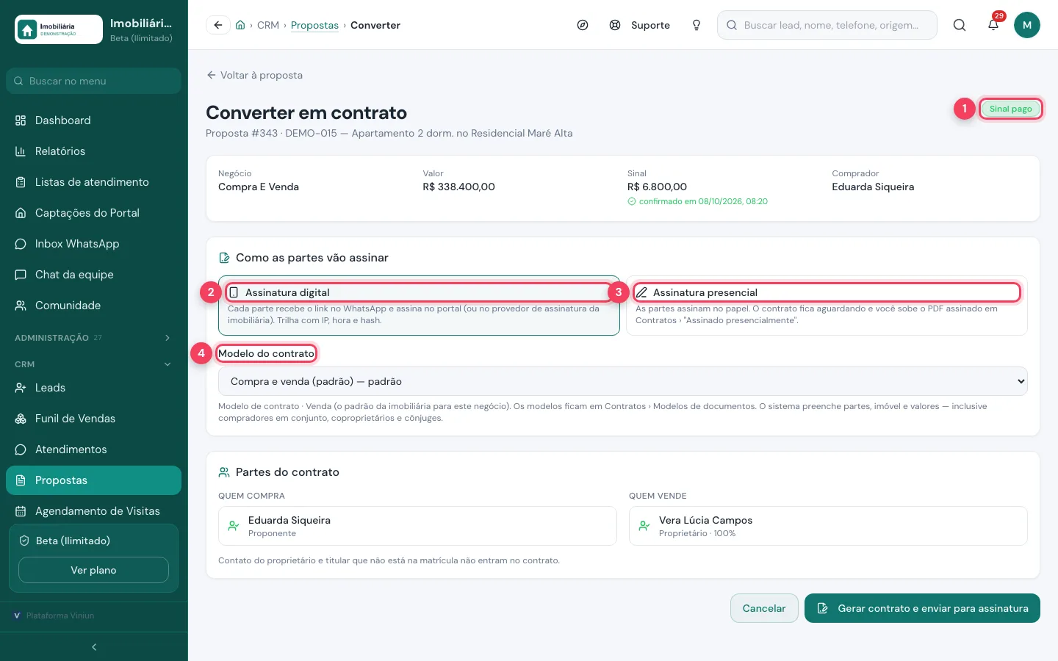Click the Eduarda Siqueira buyer card

(x=417, y=526)
